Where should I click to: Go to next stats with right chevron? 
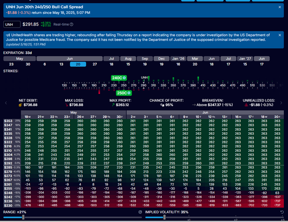click(x=281, y=103)
